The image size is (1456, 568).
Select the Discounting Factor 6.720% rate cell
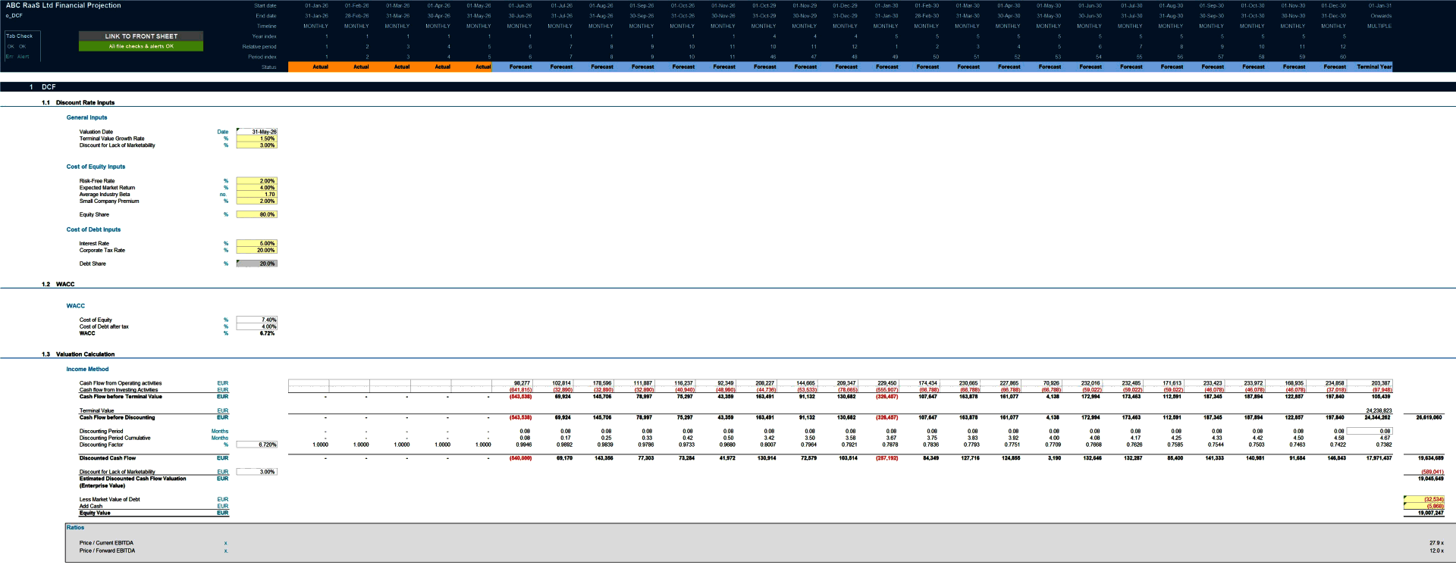click(x=257, y=445)
